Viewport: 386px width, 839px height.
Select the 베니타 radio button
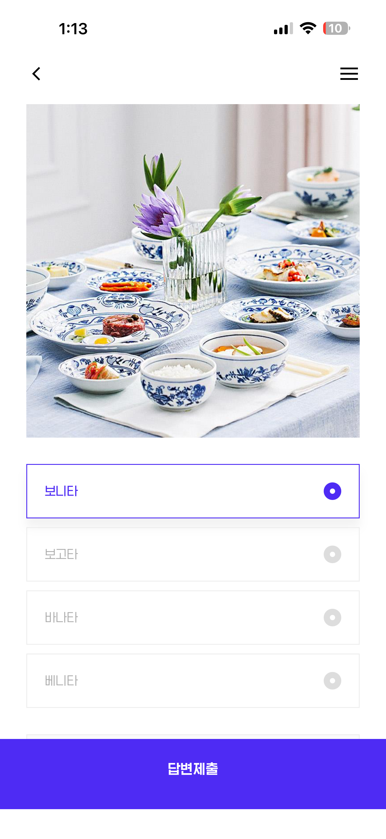point(332,681)
